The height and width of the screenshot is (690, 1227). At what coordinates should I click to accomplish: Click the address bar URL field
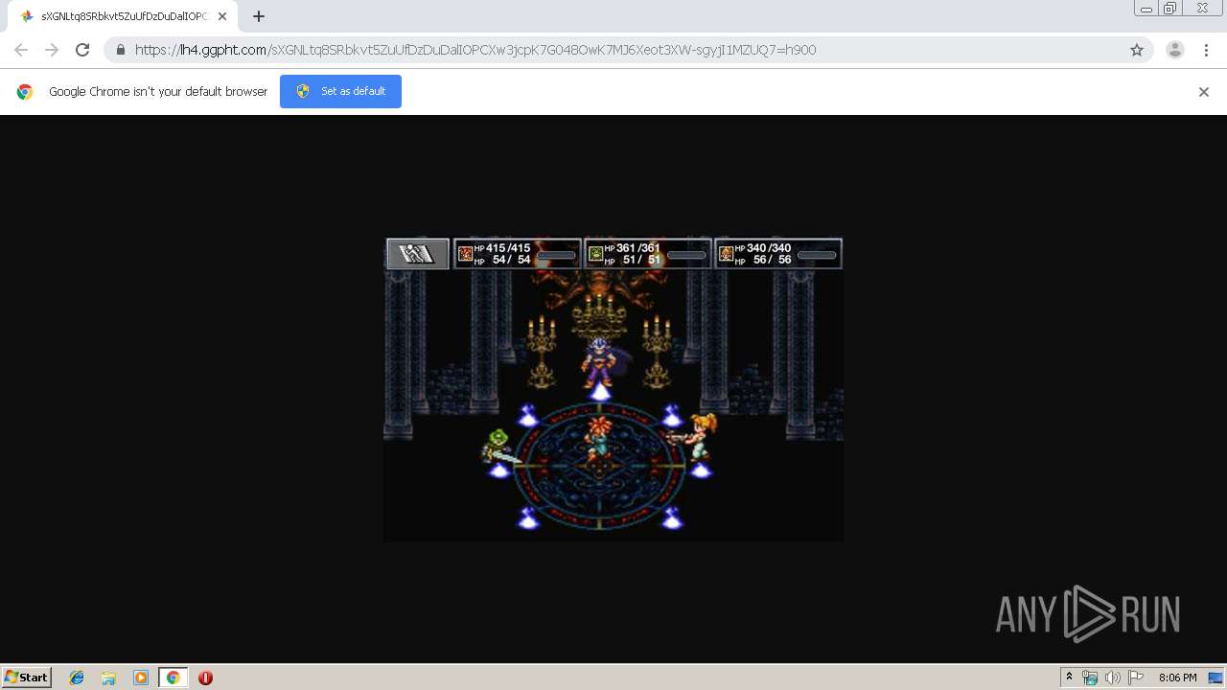click(x=627, y=50)
